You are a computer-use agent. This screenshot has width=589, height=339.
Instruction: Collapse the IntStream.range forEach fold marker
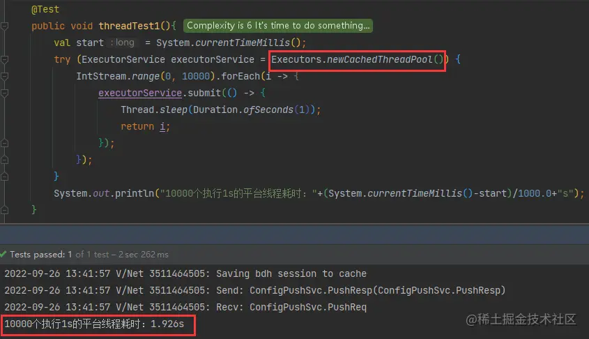point(4,76)
